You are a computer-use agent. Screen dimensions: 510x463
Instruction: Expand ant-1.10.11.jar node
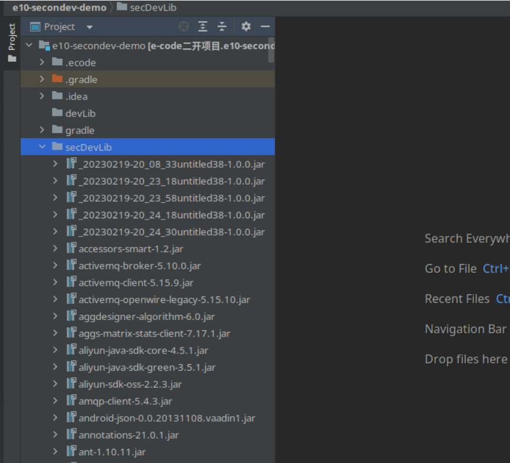(x=55, y=451)
